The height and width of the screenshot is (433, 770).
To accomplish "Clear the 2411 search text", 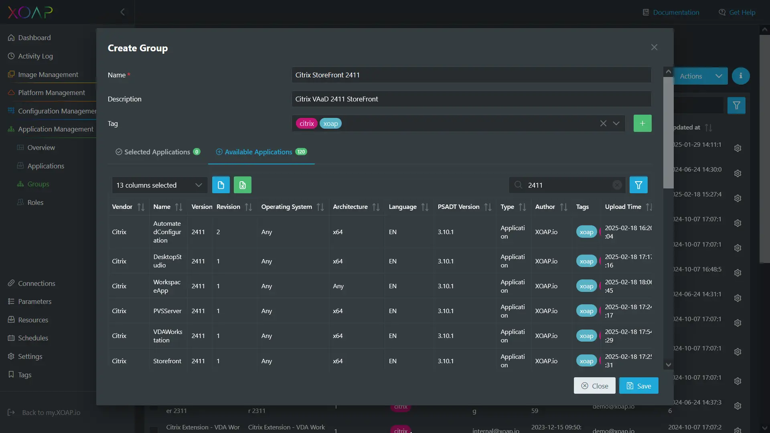I will pos(617,185).
